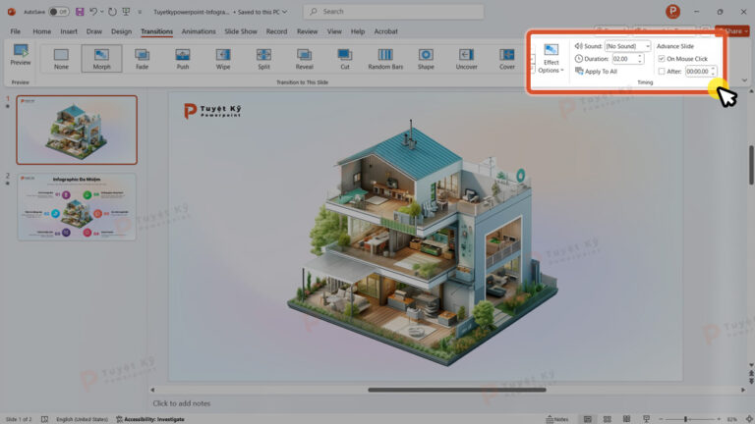Viewport: 755px width, 424px height.
Task: Click to add notes area
Action: coord(182,403)
